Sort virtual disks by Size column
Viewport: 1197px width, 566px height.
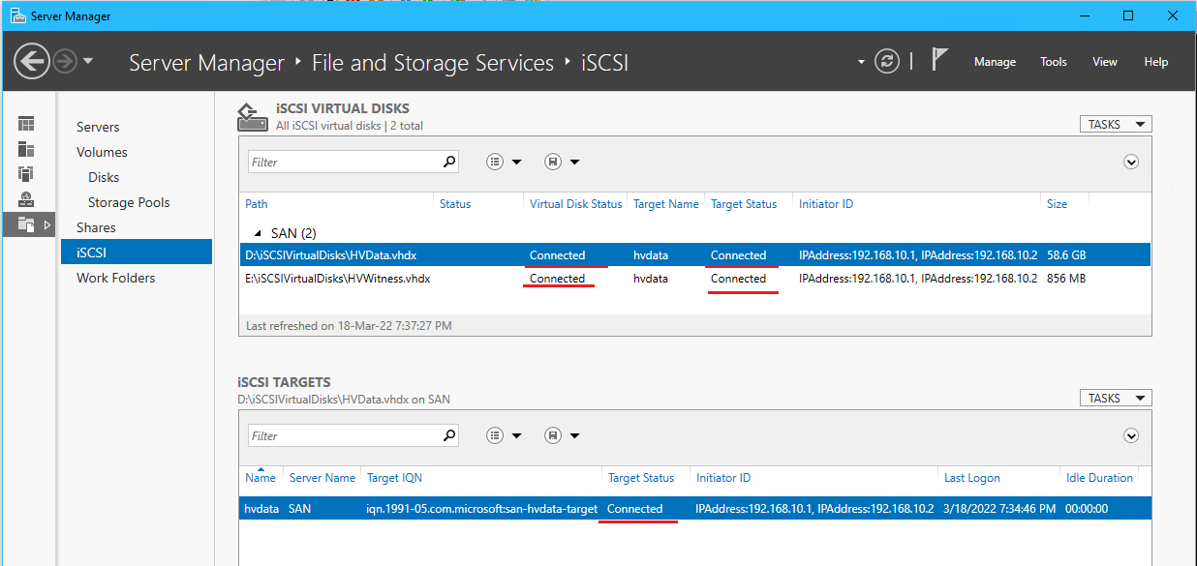[x=1058, y=204]
